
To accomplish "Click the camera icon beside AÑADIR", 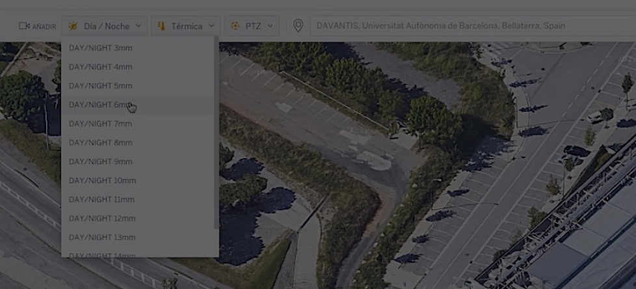I will click(x=24, y=26).
